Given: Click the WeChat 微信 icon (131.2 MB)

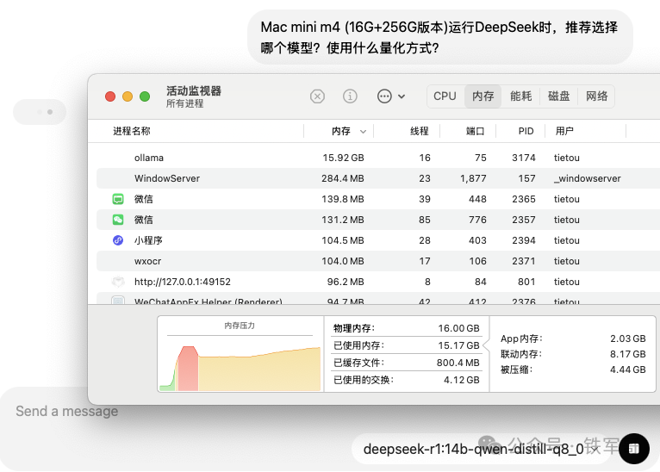Looking at the screenshot, I should click(x=118, y=220).
